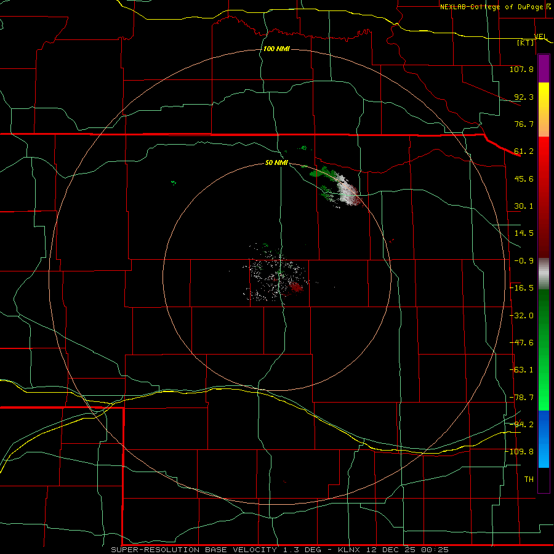554x554 pixels.
Task: Click the TH legend label
Action: [529, 479]
